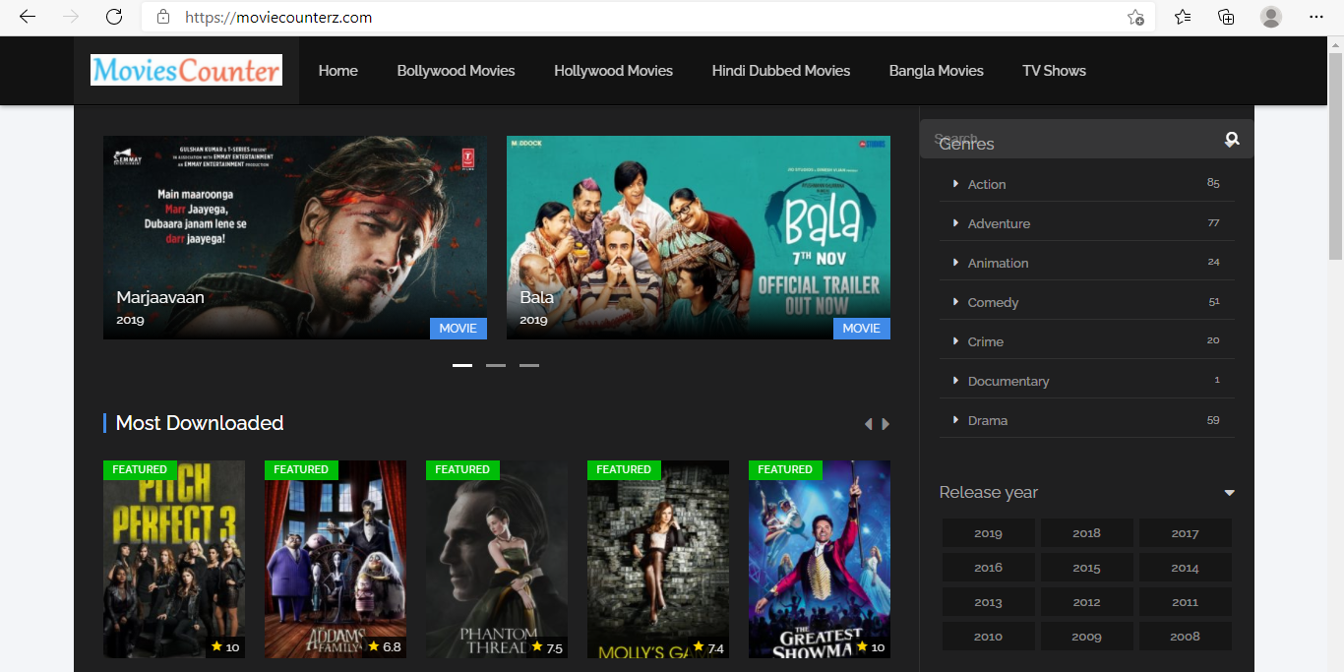
Task: Open the browser Collections icon
Action: [x=1226, y=17]
